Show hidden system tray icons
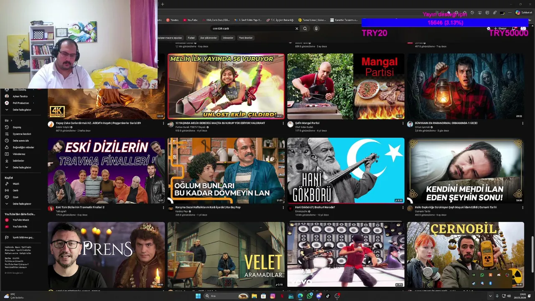 point(490,296)
